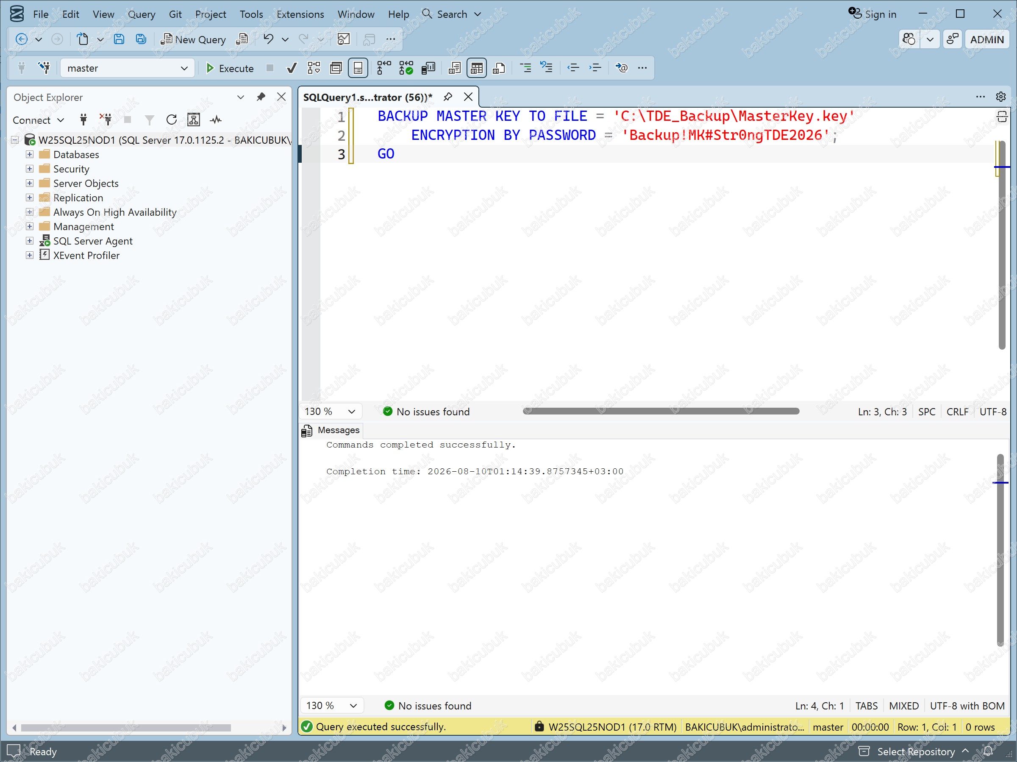Select Results to File option

tap(499, 68)
